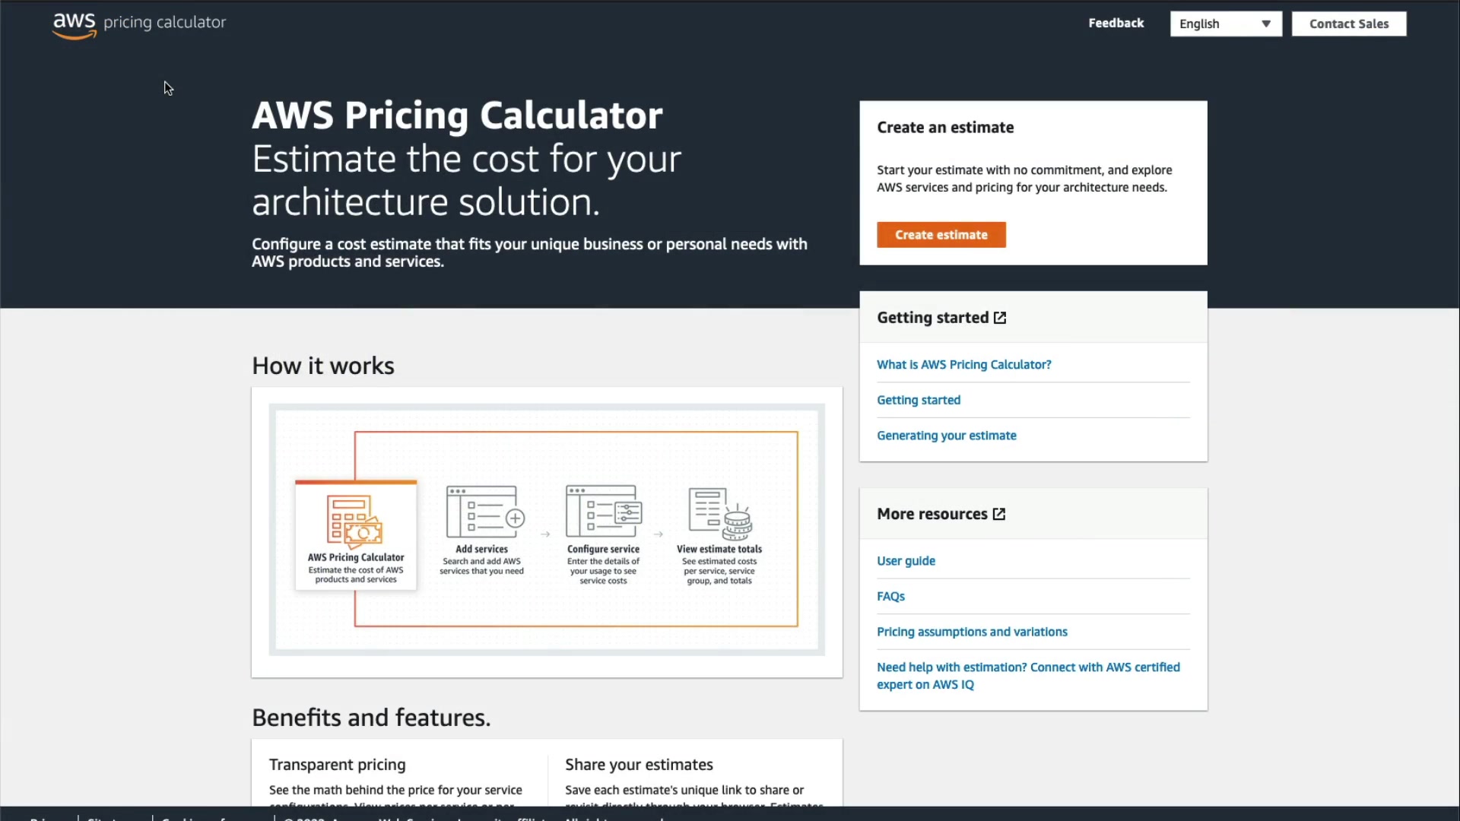Open the AWS IQ expert help link
The width and height of the screenshot is (1460, 821).
click(1027, 676)
